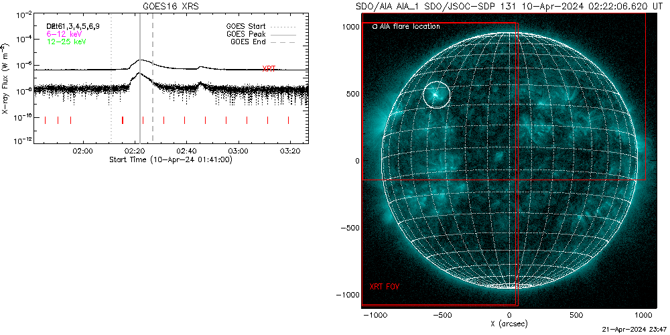Click the dashed GOES end vertical line in plot
The height and width of the screenshot is (335, 670).
pyautogui.click(x=153, y=78)
